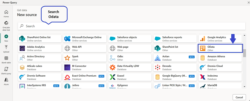Select the New source sidebar item
Viewport: 250px width, 101px height.
(6, 38)
